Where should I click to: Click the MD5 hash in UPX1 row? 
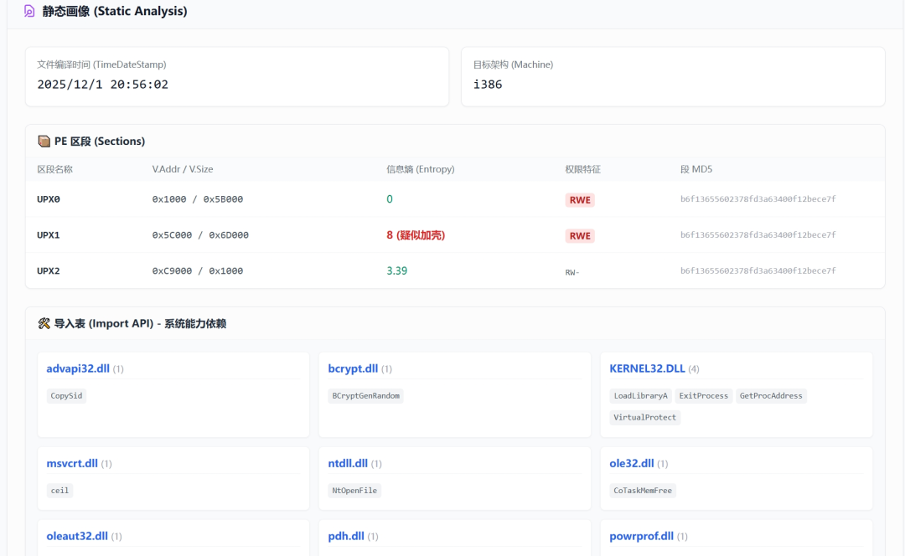pyautogui.click(x=758, y=234)
